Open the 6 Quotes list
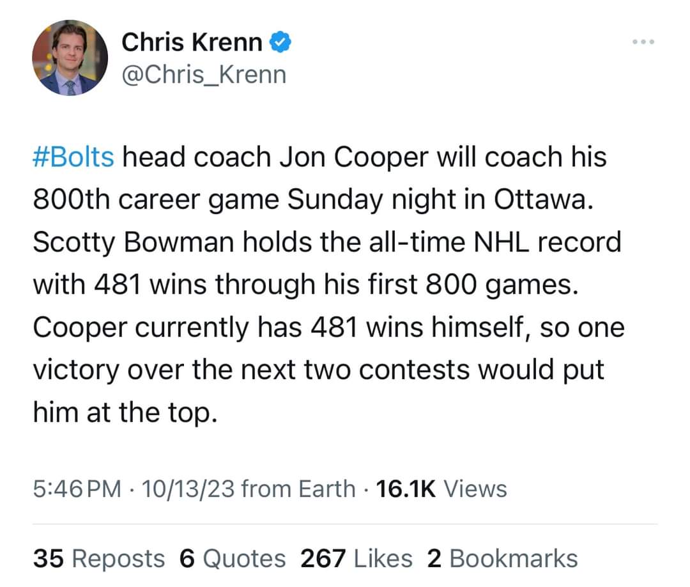The width and height of the screenshot is (690, 587). tap(233, 558)
